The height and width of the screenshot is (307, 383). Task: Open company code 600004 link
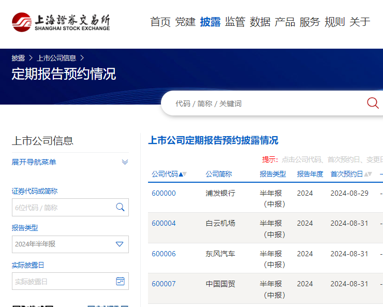[164, 223]
